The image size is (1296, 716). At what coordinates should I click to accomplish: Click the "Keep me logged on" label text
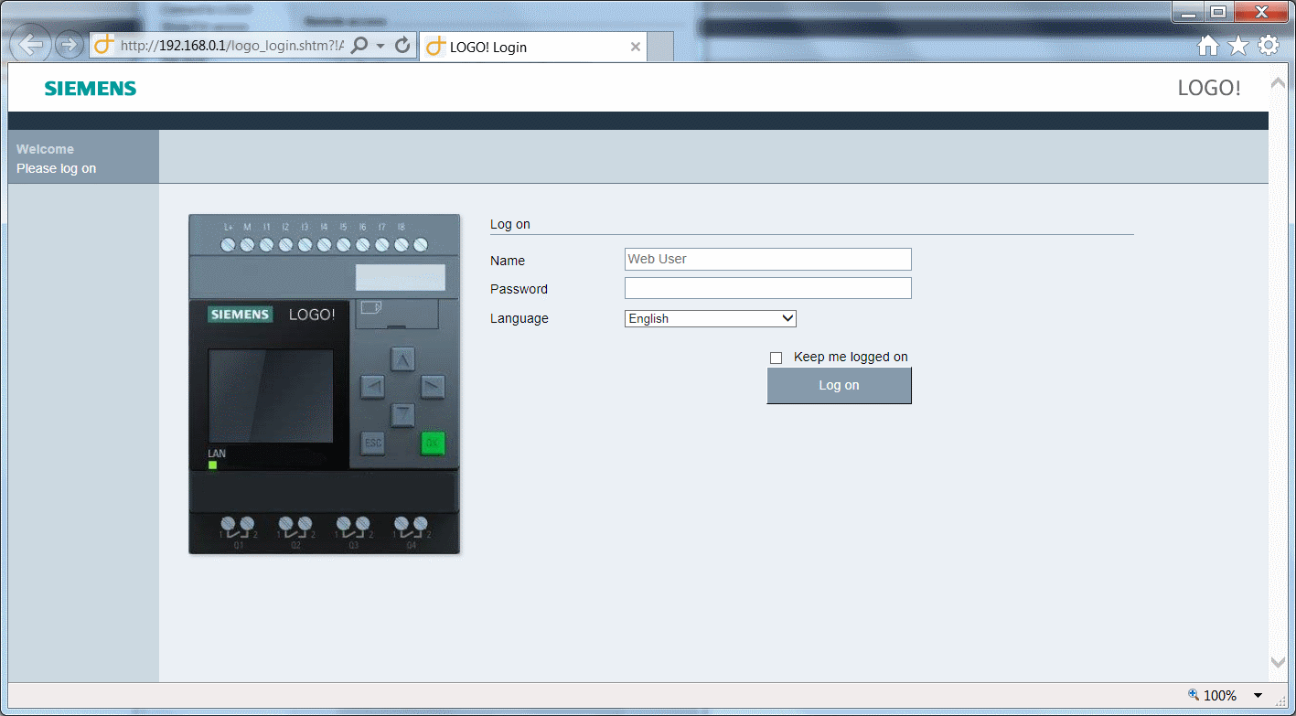tap(851, 357)
